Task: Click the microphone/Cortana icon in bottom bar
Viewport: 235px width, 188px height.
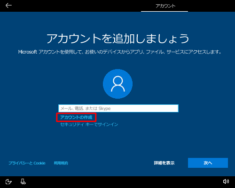Action: (x=23, y=181)
